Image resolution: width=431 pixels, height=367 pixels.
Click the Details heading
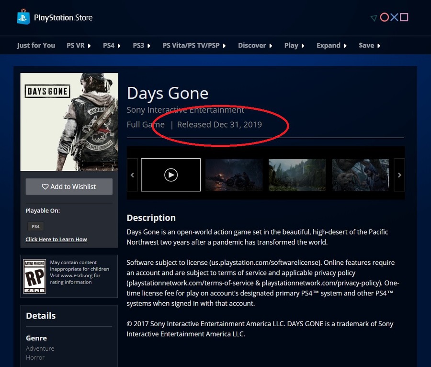click(41, 316)
